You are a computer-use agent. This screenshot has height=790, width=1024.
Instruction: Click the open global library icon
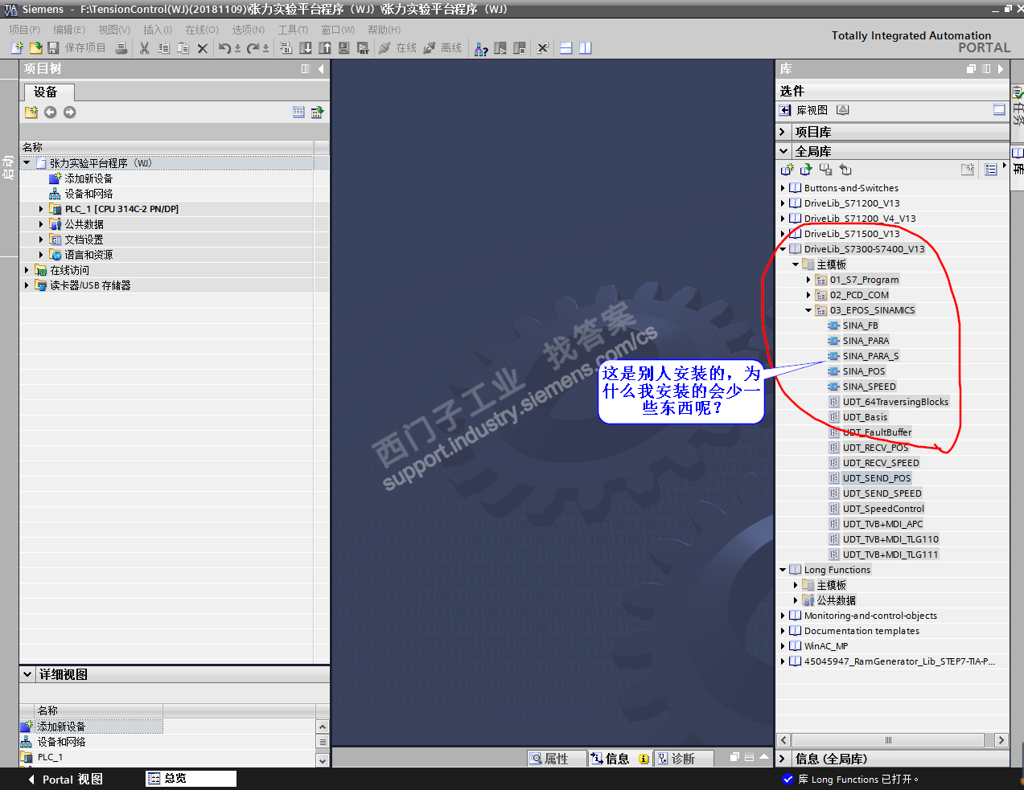click(x=806, y=170)
